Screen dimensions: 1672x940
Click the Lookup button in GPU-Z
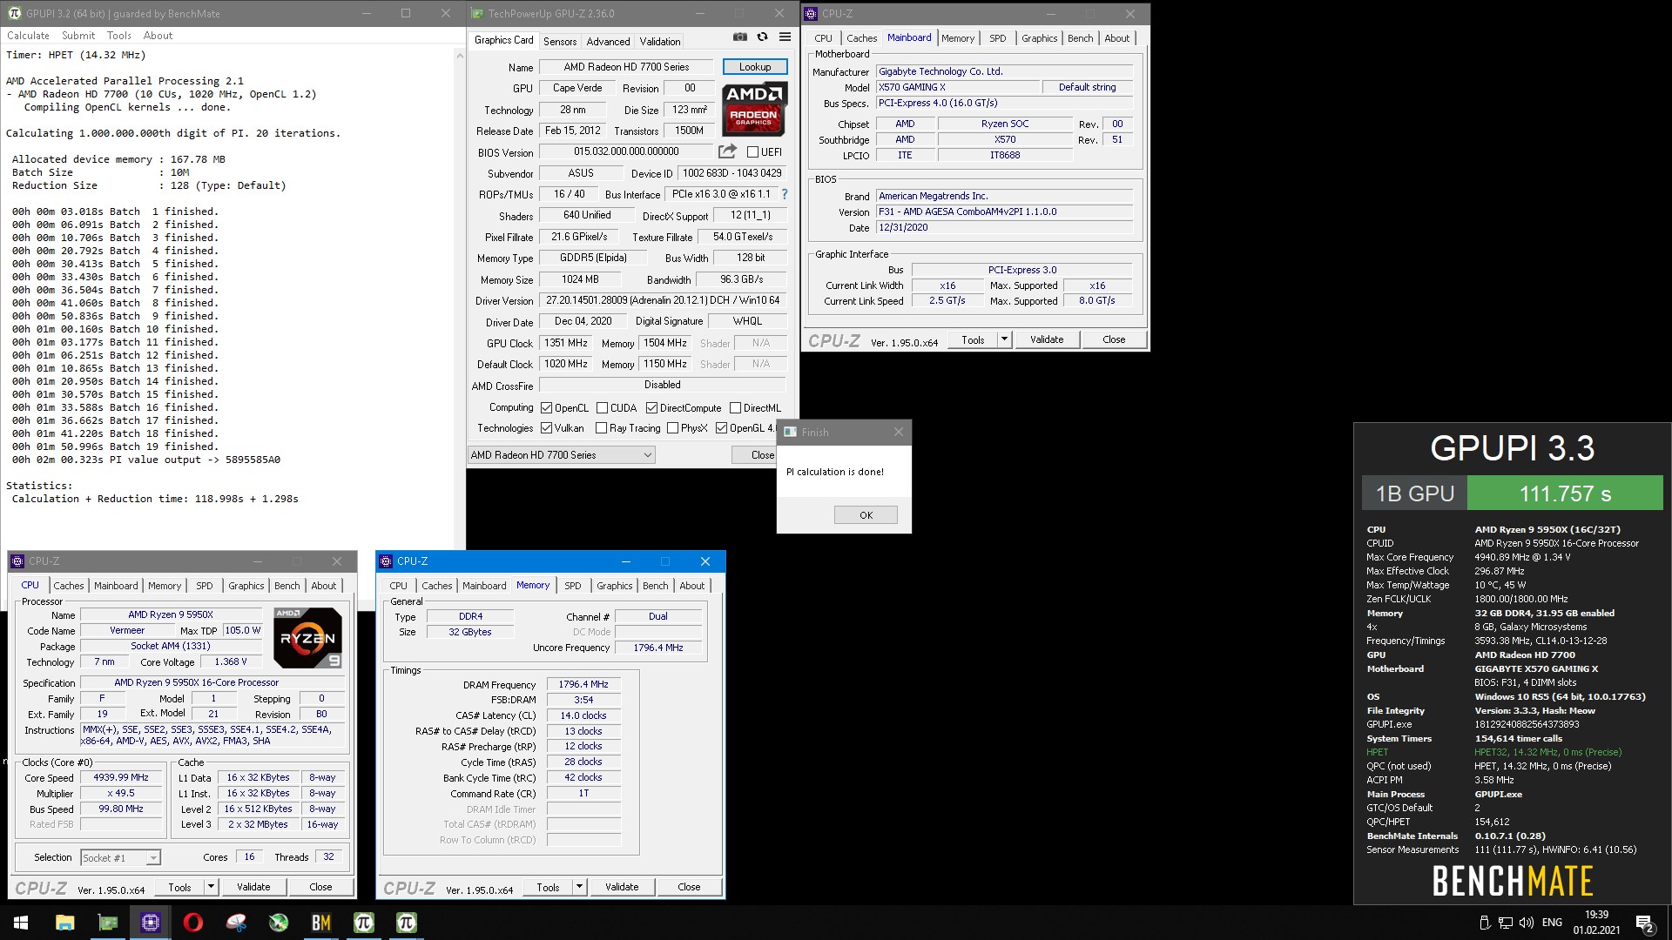point(755,67)
